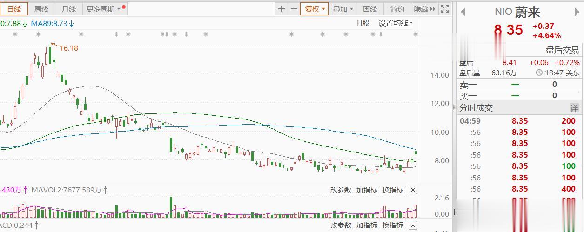Switch to the 月线 monthly chart tab
The width and height of the screenshot is (584, 232).
[69, 9]
